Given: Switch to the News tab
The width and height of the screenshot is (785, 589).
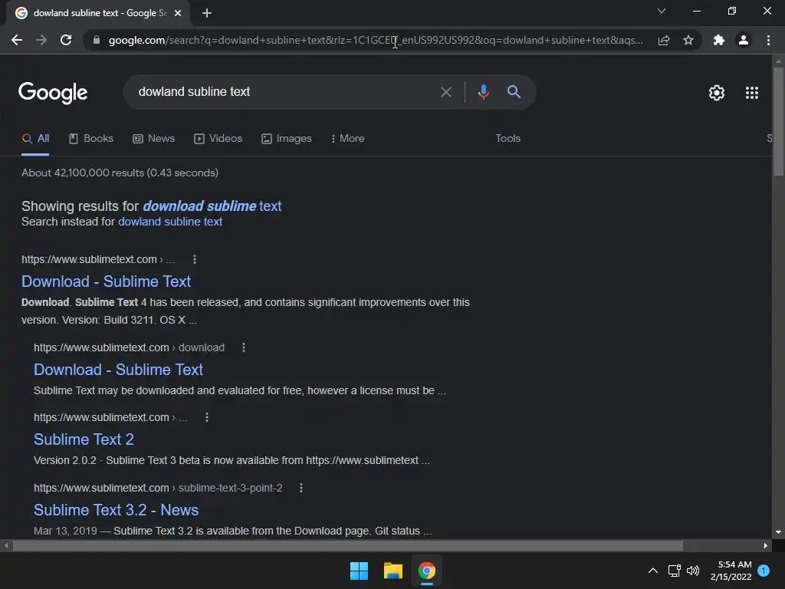Looking at the screenshot, I should (153, 139).
